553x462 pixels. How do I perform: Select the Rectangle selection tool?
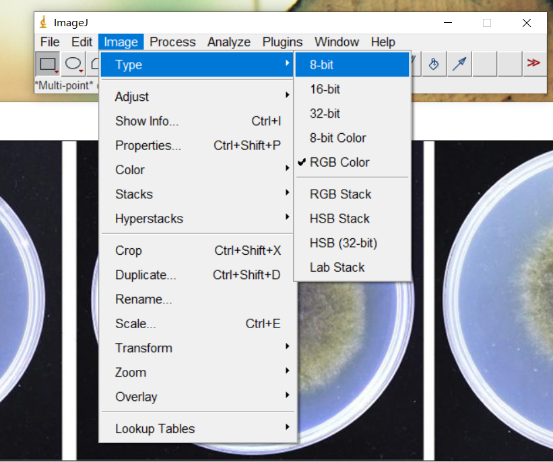pyautogui.click(x=47, y=65)
